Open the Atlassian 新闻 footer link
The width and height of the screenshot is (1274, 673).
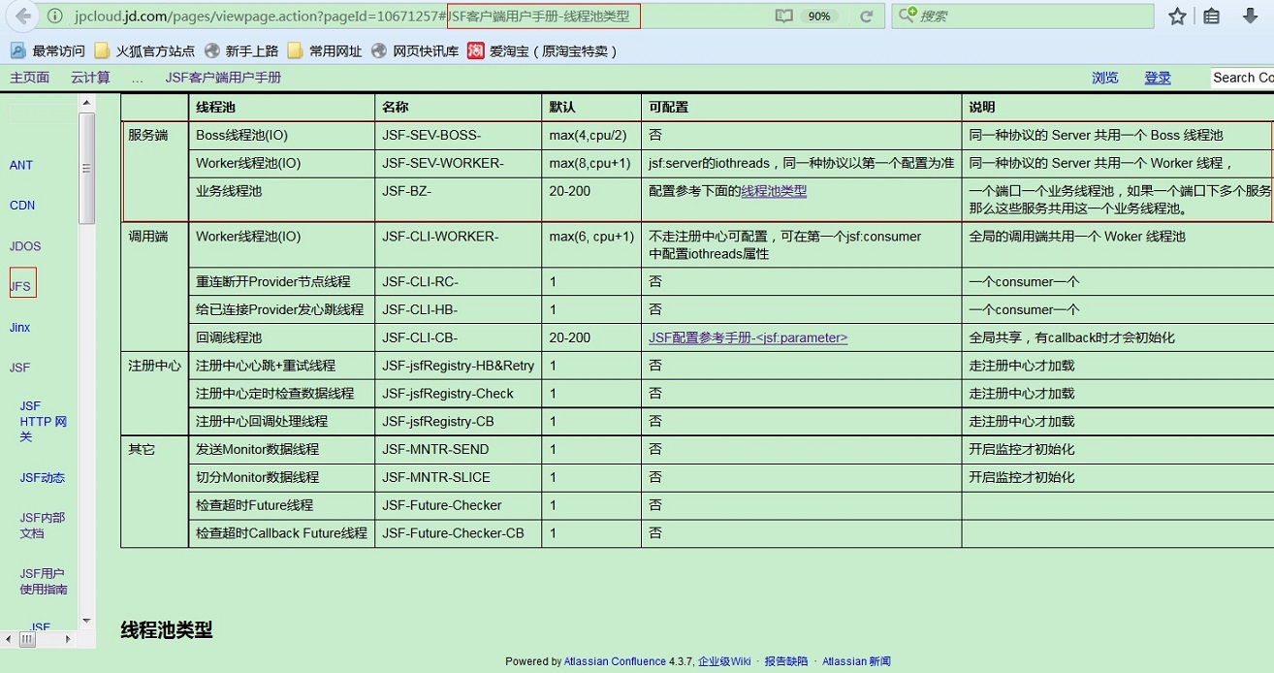[856, 661]
